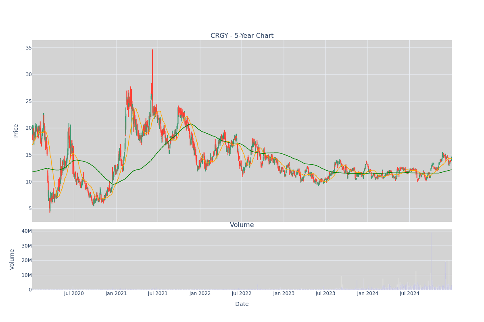Click the volume tick label 40M
The width and height of the screenshot is (484, 322).
[27, 231]
